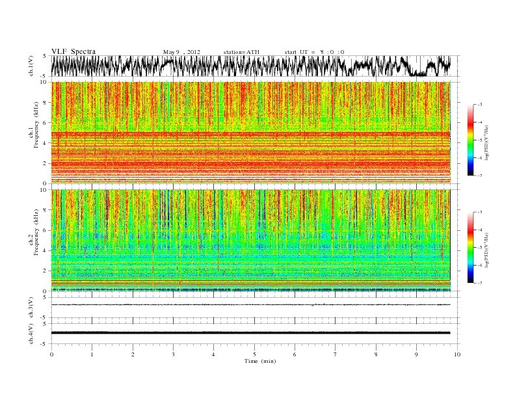
Task: Click the ch.2 "Frequency (kHz)" axis label
Action: [x=36, y=232]
